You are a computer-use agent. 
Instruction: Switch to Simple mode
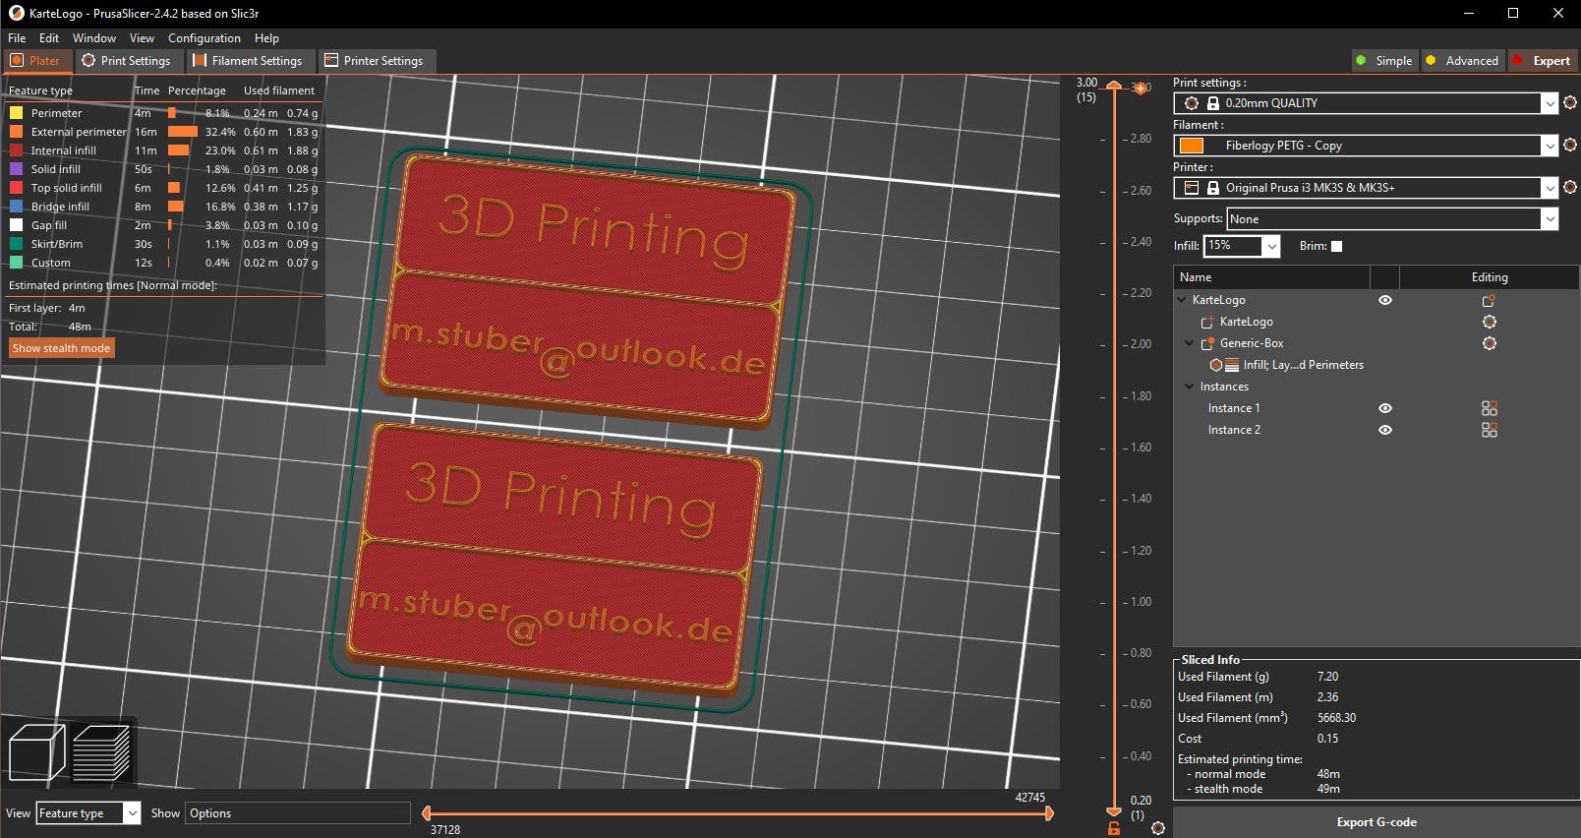[x=1383, y=60]
